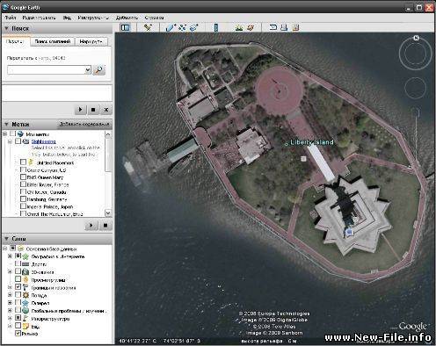Click stop in the search results panel
This screenshot has height=346, width=436.
93,110
